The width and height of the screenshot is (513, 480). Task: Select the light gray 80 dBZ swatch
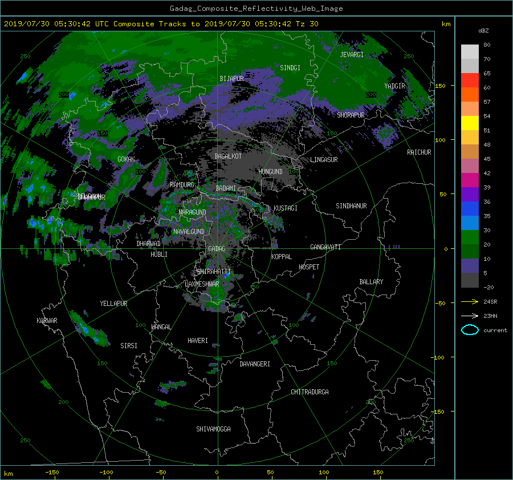click(x=470, y=51)
